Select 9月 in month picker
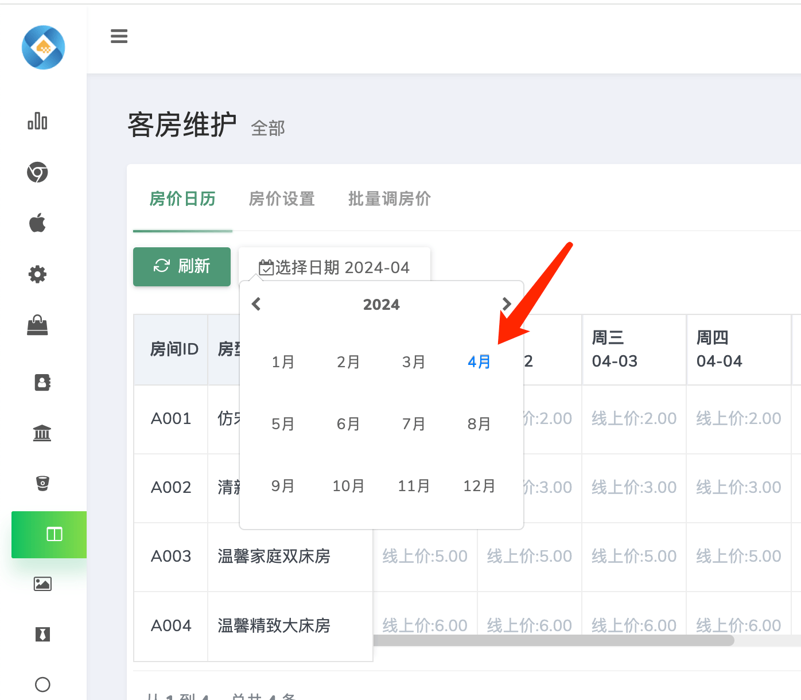 pyautogui.click(x=283, y=486)
